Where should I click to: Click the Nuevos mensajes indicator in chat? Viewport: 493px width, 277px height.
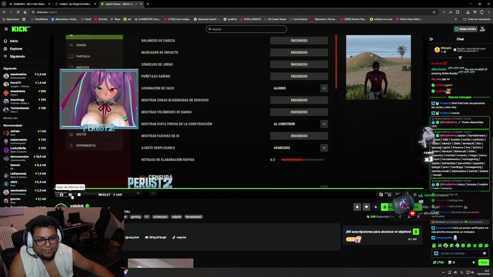click(x=460, y=97)
